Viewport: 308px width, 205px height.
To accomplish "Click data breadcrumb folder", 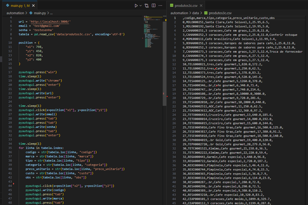I will [x=195, y=13].
